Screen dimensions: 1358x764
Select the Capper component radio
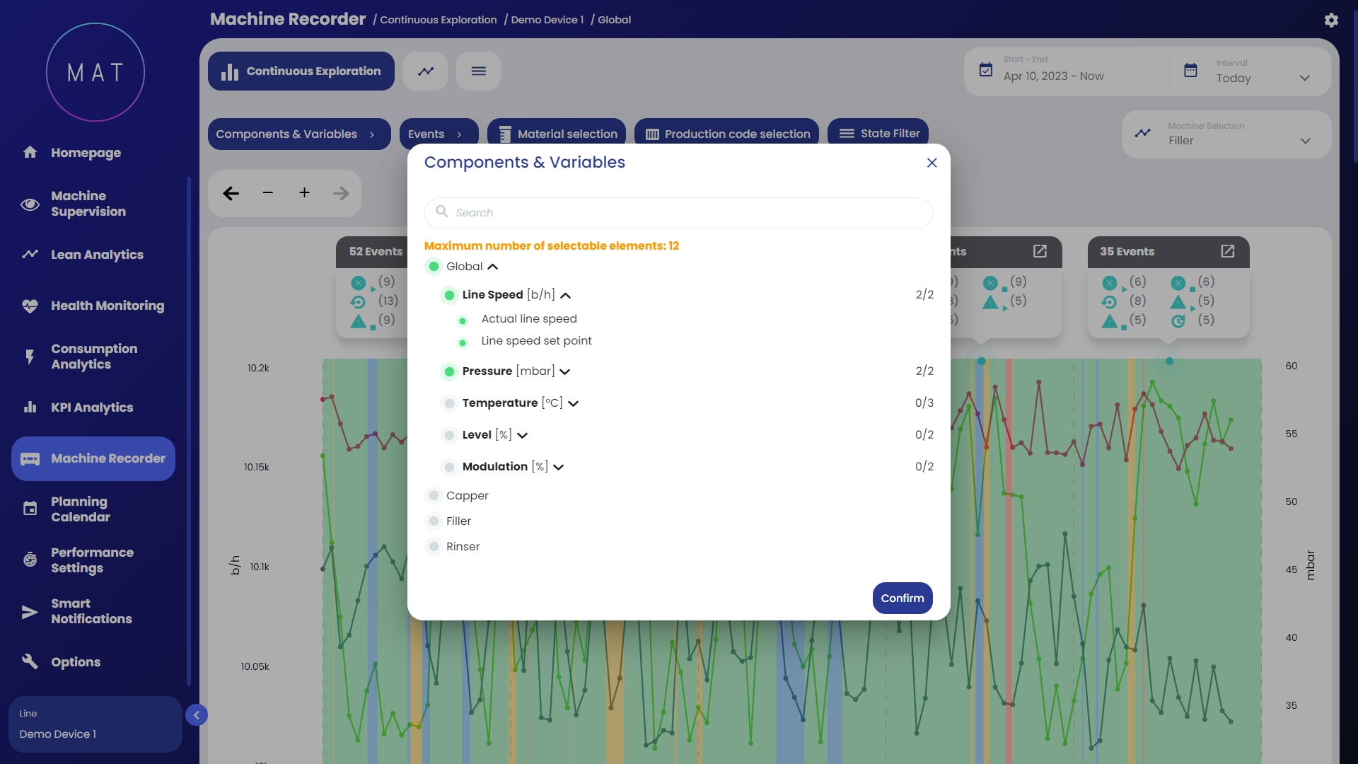pyautogui.click(x=434, y=495)
